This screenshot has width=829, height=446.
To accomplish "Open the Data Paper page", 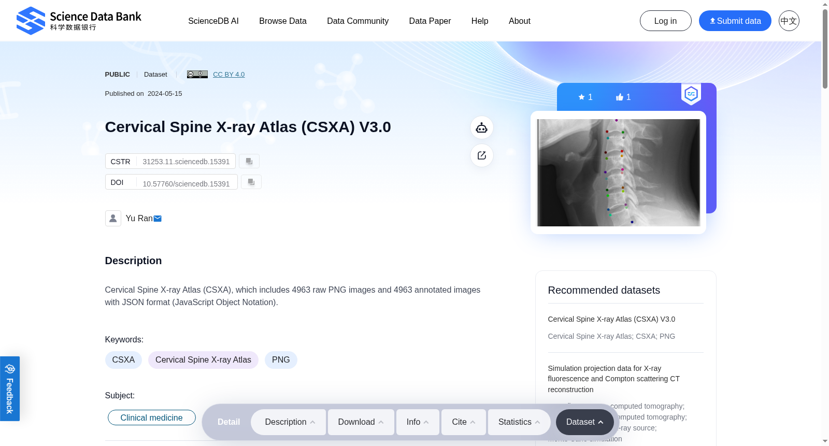I will [x=430, y=21].
